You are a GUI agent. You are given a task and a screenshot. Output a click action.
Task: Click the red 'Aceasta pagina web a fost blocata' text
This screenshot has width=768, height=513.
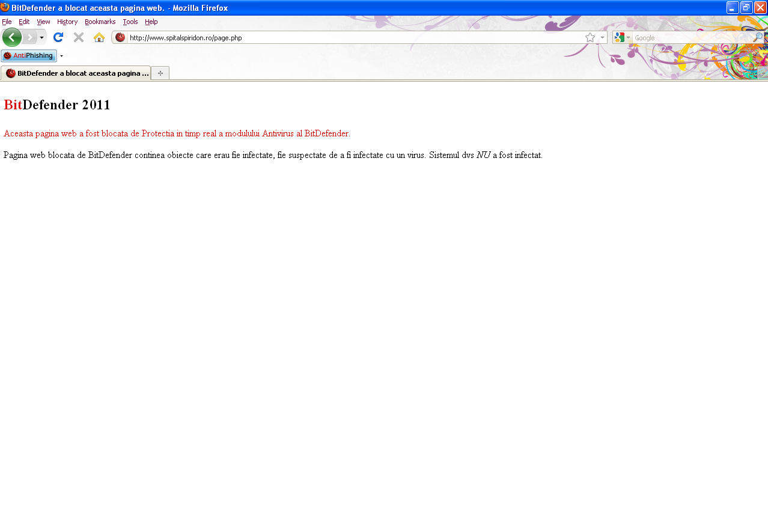(177, 133)
